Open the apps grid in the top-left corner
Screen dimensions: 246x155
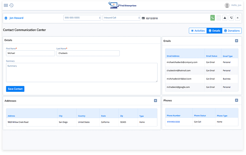6,5
